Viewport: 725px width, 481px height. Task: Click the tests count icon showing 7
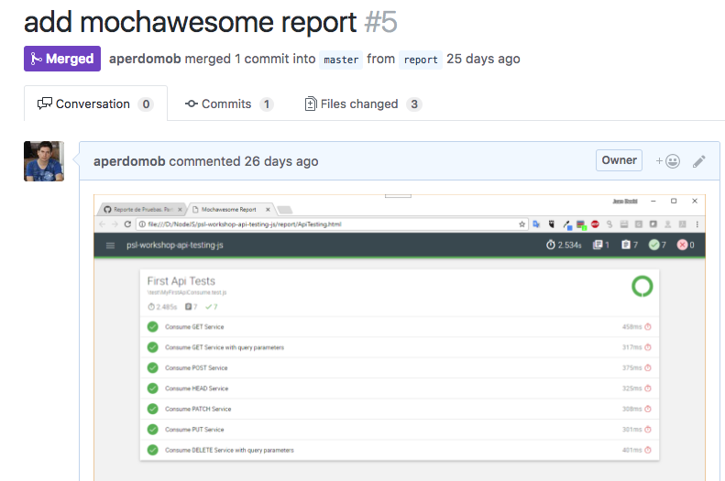[626, 245]
